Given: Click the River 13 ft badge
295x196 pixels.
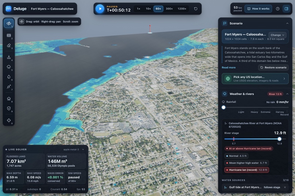Looking at the screenshot, I should click(x=275, y=94).
